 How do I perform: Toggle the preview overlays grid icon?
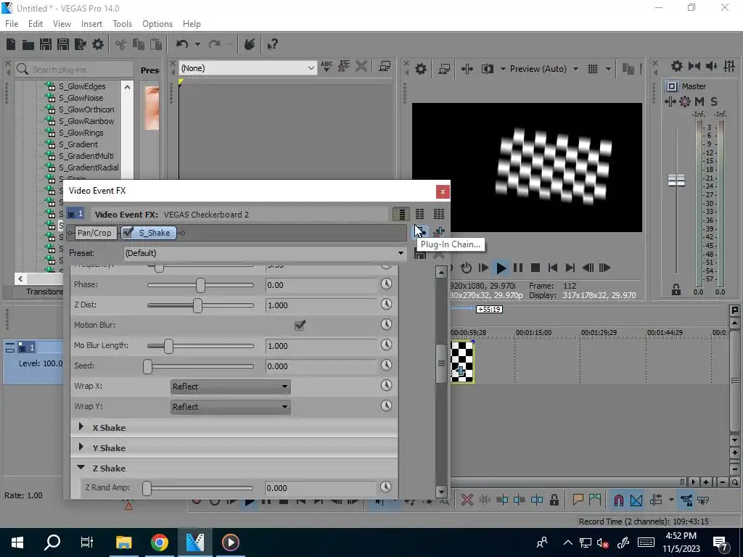click(593, 69)
